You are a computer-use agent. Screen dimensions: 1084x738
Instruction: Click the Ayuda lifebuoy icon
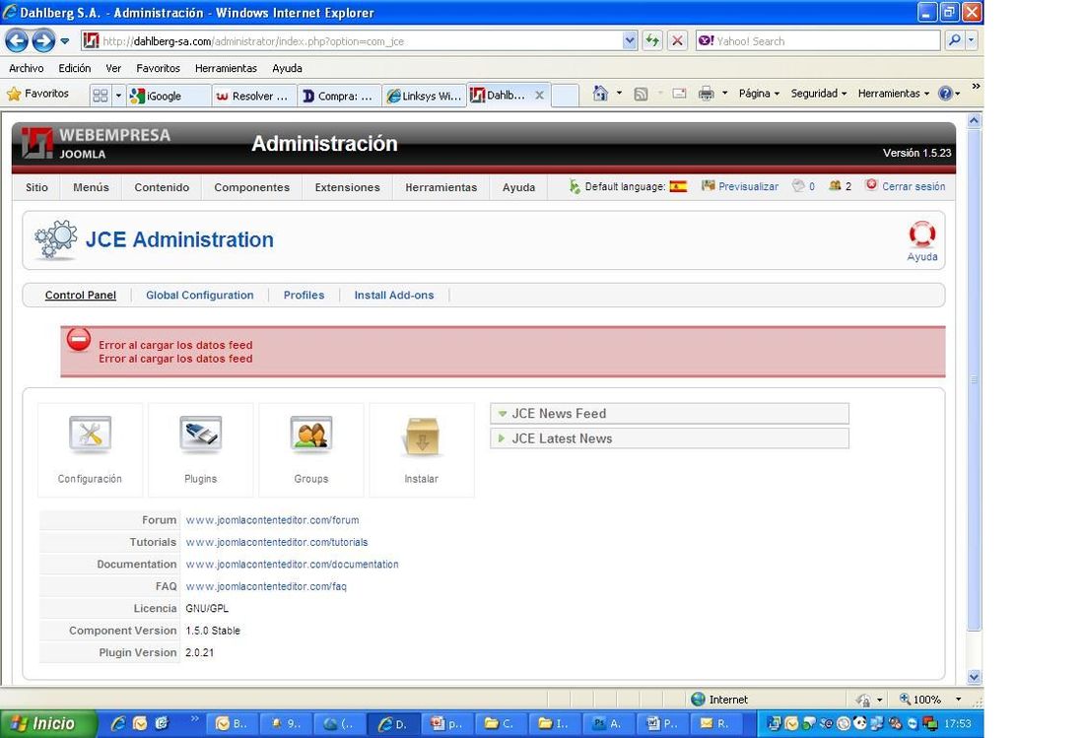(x=922, y=235)
